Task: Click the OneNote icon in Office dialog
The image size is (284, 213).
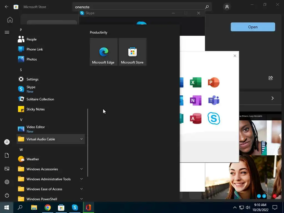Action: click(x=196, y=100)
